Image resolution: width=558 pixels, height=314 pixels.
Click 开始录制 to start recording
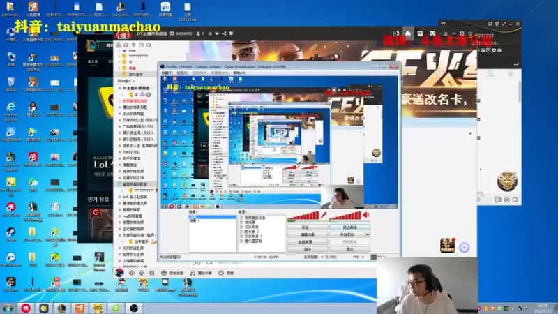[x=347, y=234]
